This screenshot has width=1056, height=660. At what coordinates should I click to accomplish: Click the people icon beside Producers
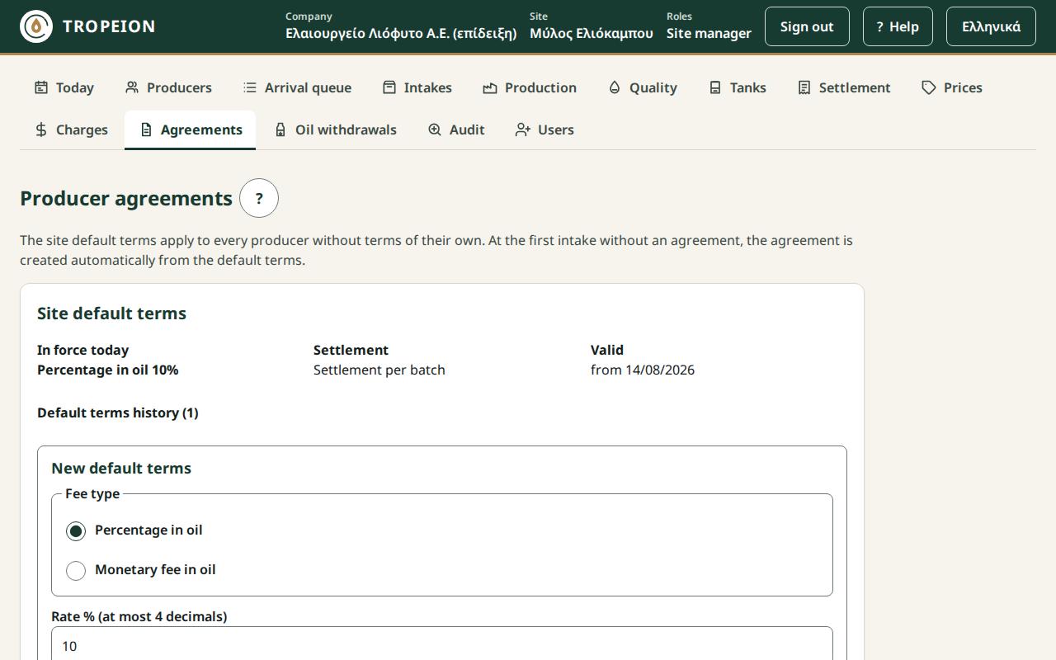(132, 87)
